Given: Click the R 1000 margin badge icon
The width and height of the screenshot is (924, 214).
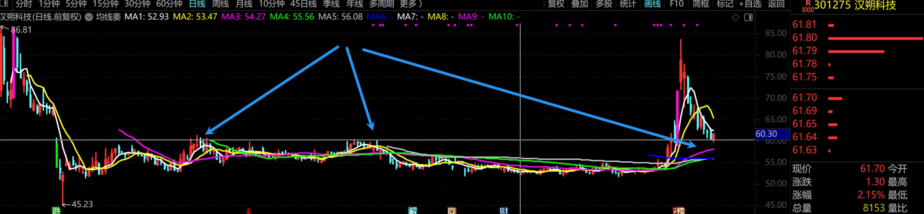Looking at the screenshot, I should pos(808,6).
